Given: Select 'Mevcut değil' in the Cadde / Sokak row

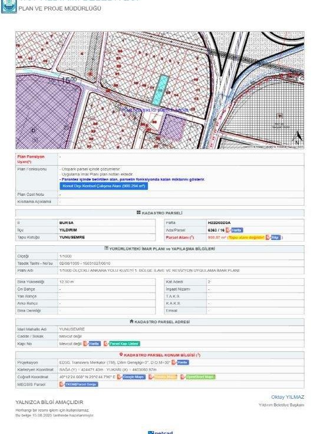Looking at the screenshot, I should click(x=71, y=336).
